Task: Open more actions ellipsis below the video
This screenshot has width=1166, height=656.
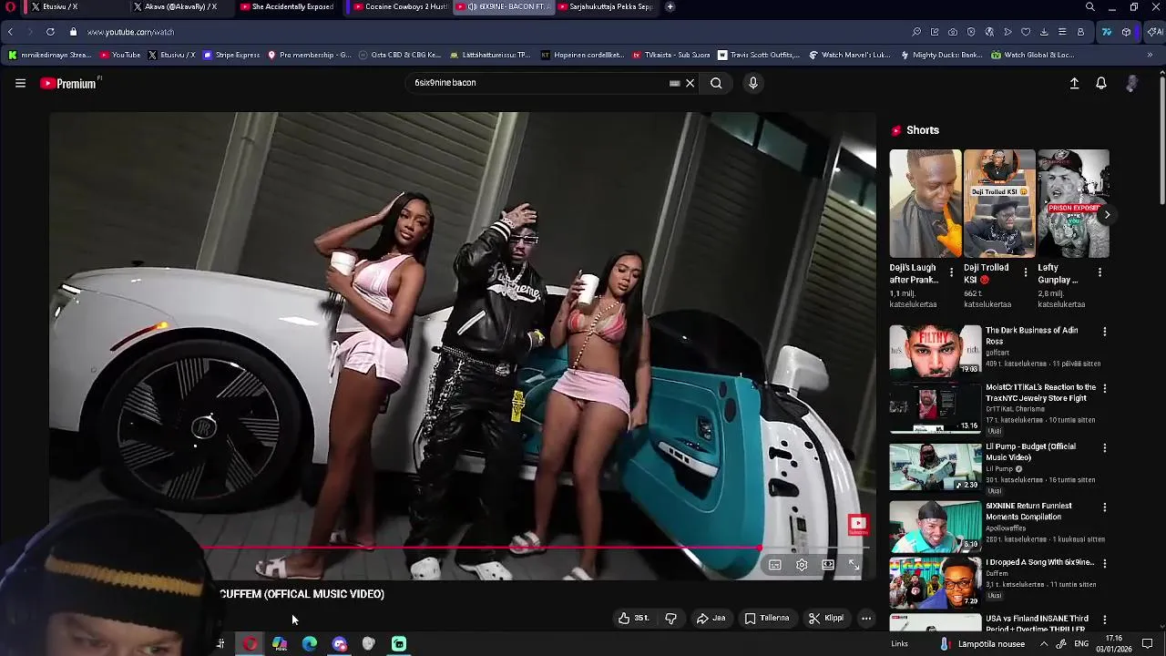Action: click(x=866, y=618)
